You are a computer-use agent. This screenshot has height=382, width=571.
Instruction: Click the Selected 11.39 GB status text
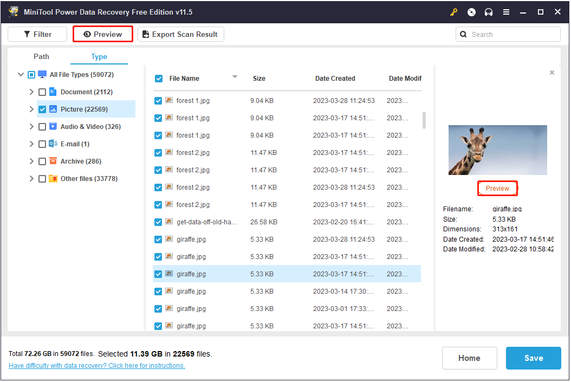coord(155,354)
